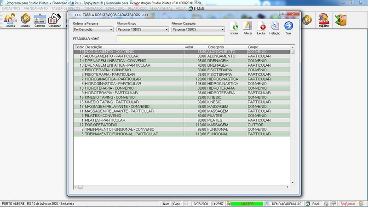Select row FISIOTERAPIA - CONVENIO
Image resolution: width=368 pixels, height=207 pixels.
(x=182, y=70)
